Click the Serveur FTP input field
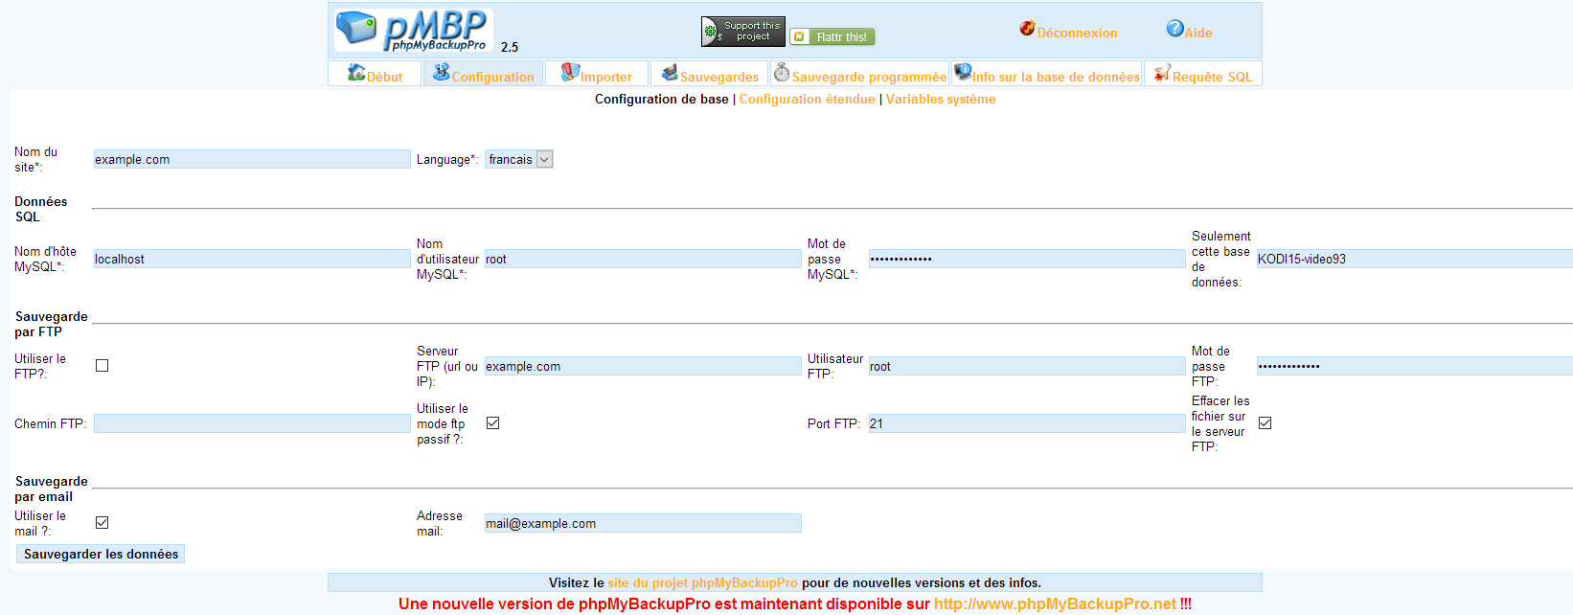This screenshot has width=1573, height=615. [x=643, y=367]
